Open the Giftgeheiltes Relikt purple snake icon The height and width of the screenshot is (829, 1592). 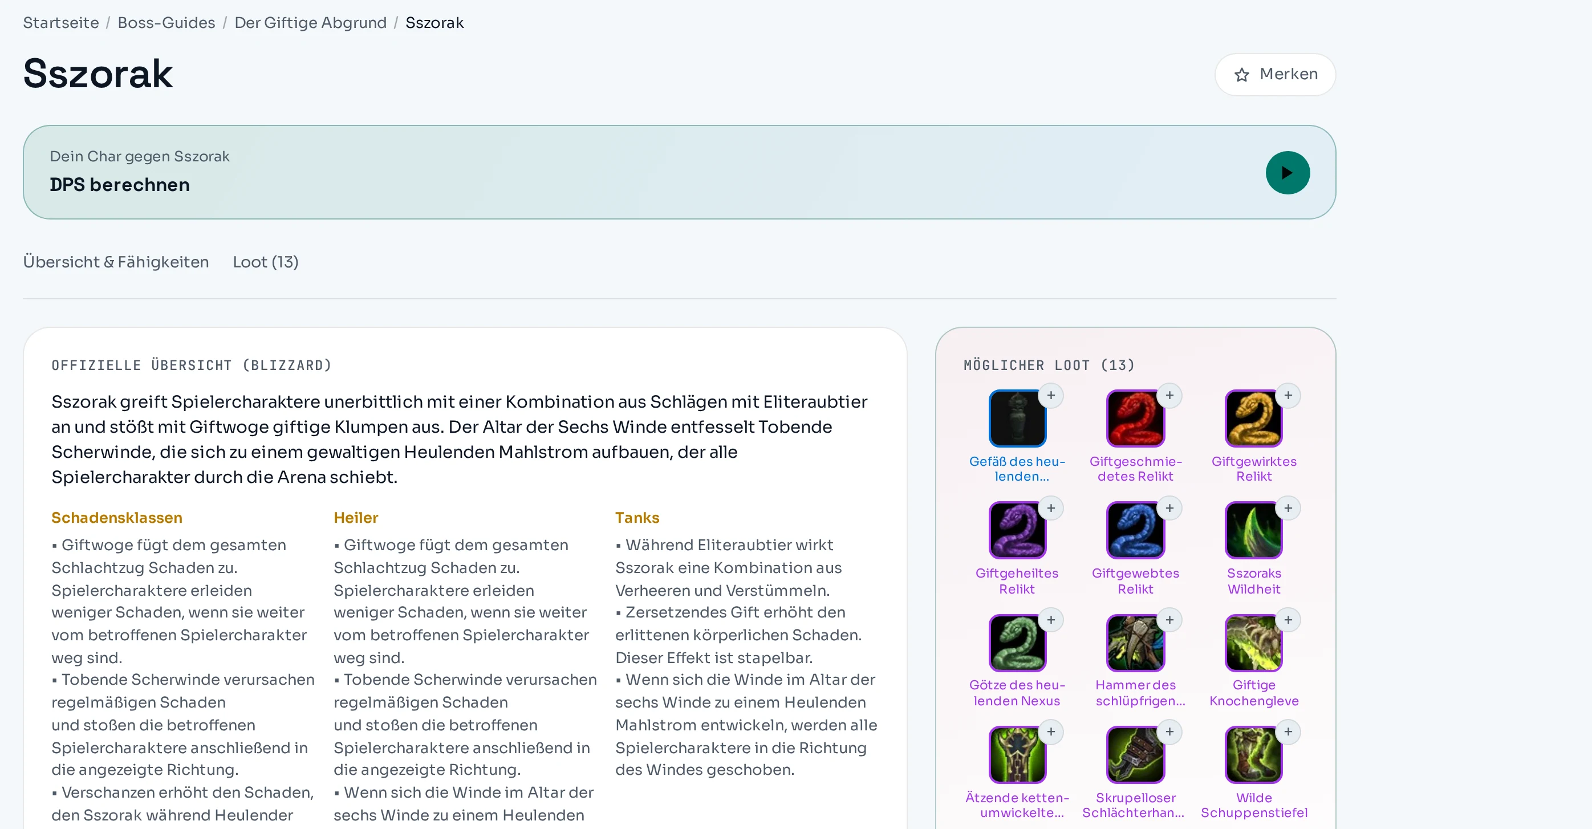[x=1017, y=530]
